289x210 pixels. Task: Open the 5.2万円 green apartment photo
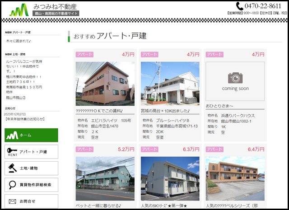(105, 178)
